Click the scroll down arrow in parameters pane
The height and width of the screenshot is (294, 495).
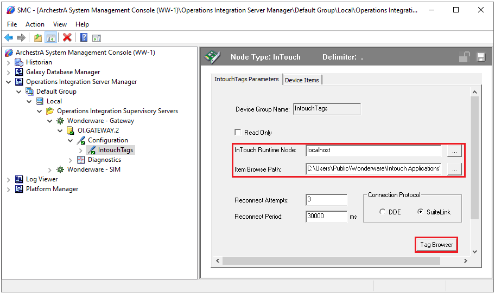[474, 252]
